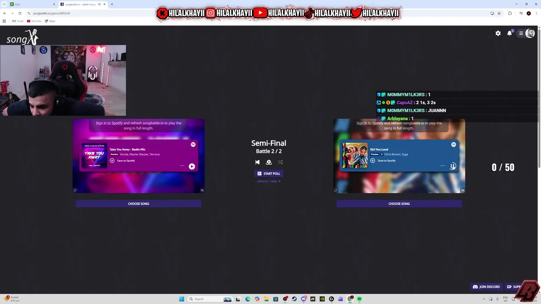
Task: Open File Explorer from the taskbar
Action: tap(266, 299)
